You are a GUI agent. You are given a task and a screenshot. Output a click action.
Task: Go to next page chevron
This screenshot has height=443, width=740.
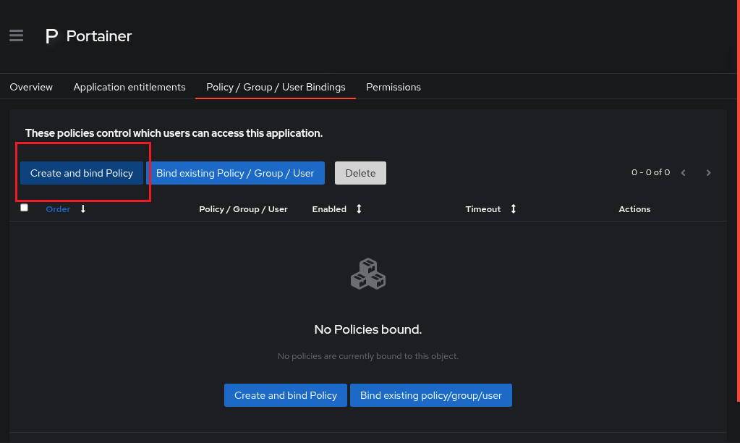point(708,173)
